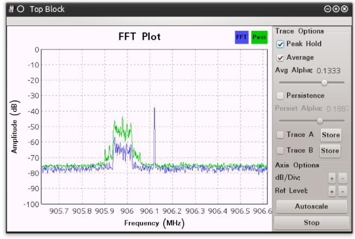
Task: Click the green Peak legend box
Action: coord(259,37)
